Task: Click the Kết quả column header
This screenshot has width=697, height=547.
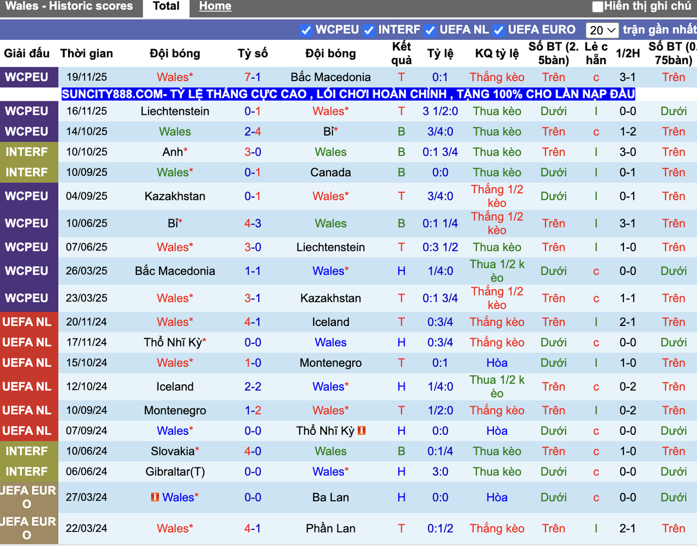Action: [401, 53]
